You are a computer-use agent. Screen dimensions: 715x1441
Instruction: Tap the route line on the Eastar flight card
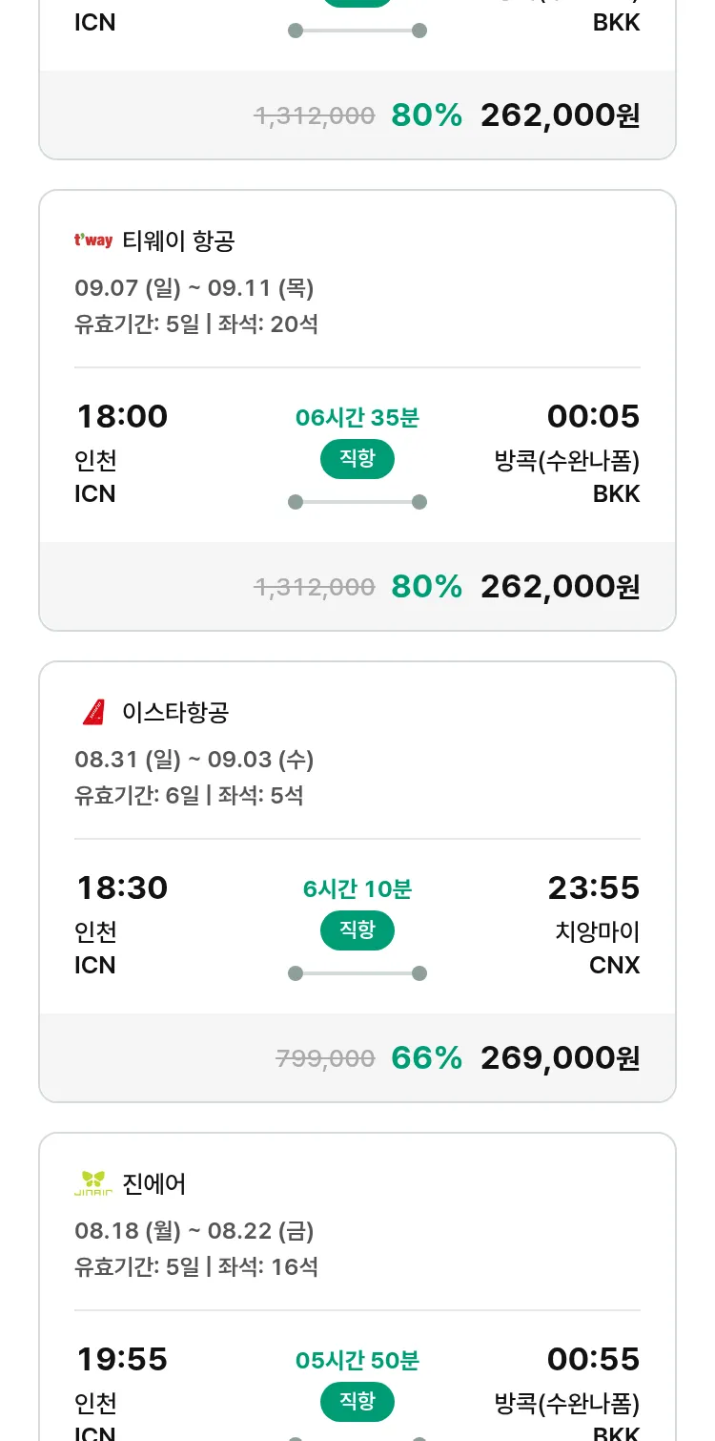click(357, 973)
